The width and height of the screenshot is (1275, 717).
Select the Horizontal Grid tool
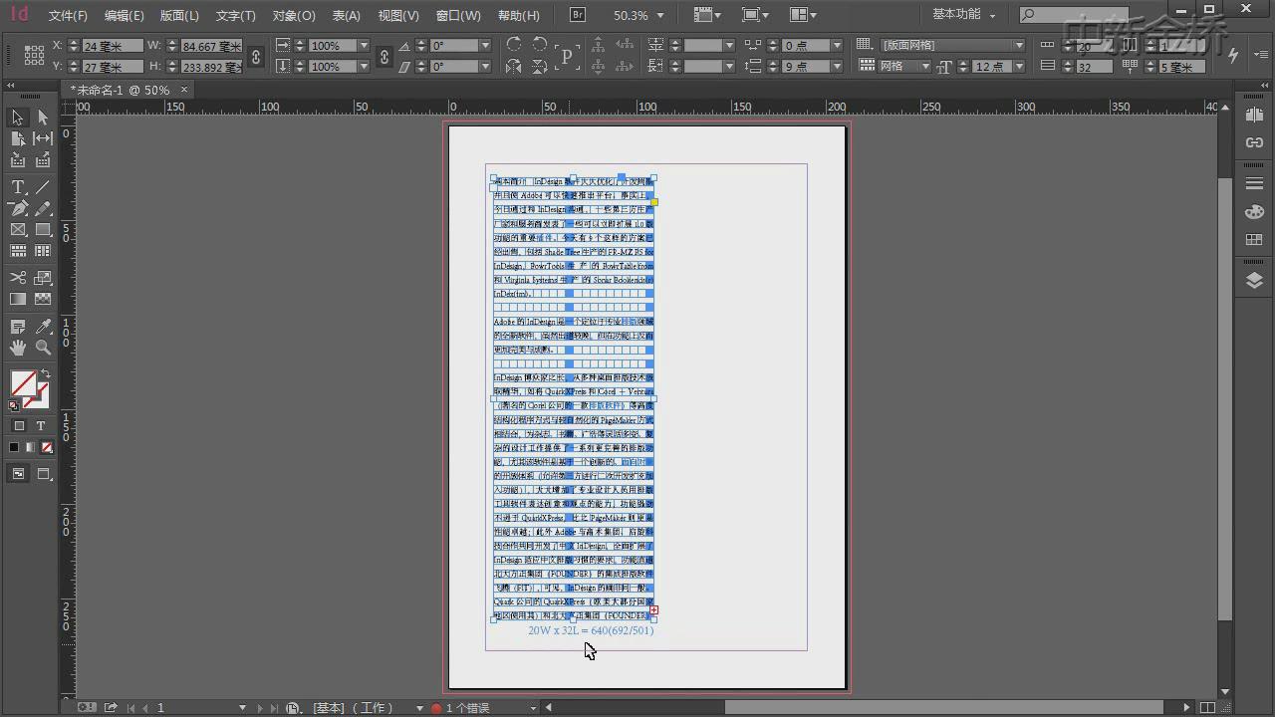pos(18,251)
